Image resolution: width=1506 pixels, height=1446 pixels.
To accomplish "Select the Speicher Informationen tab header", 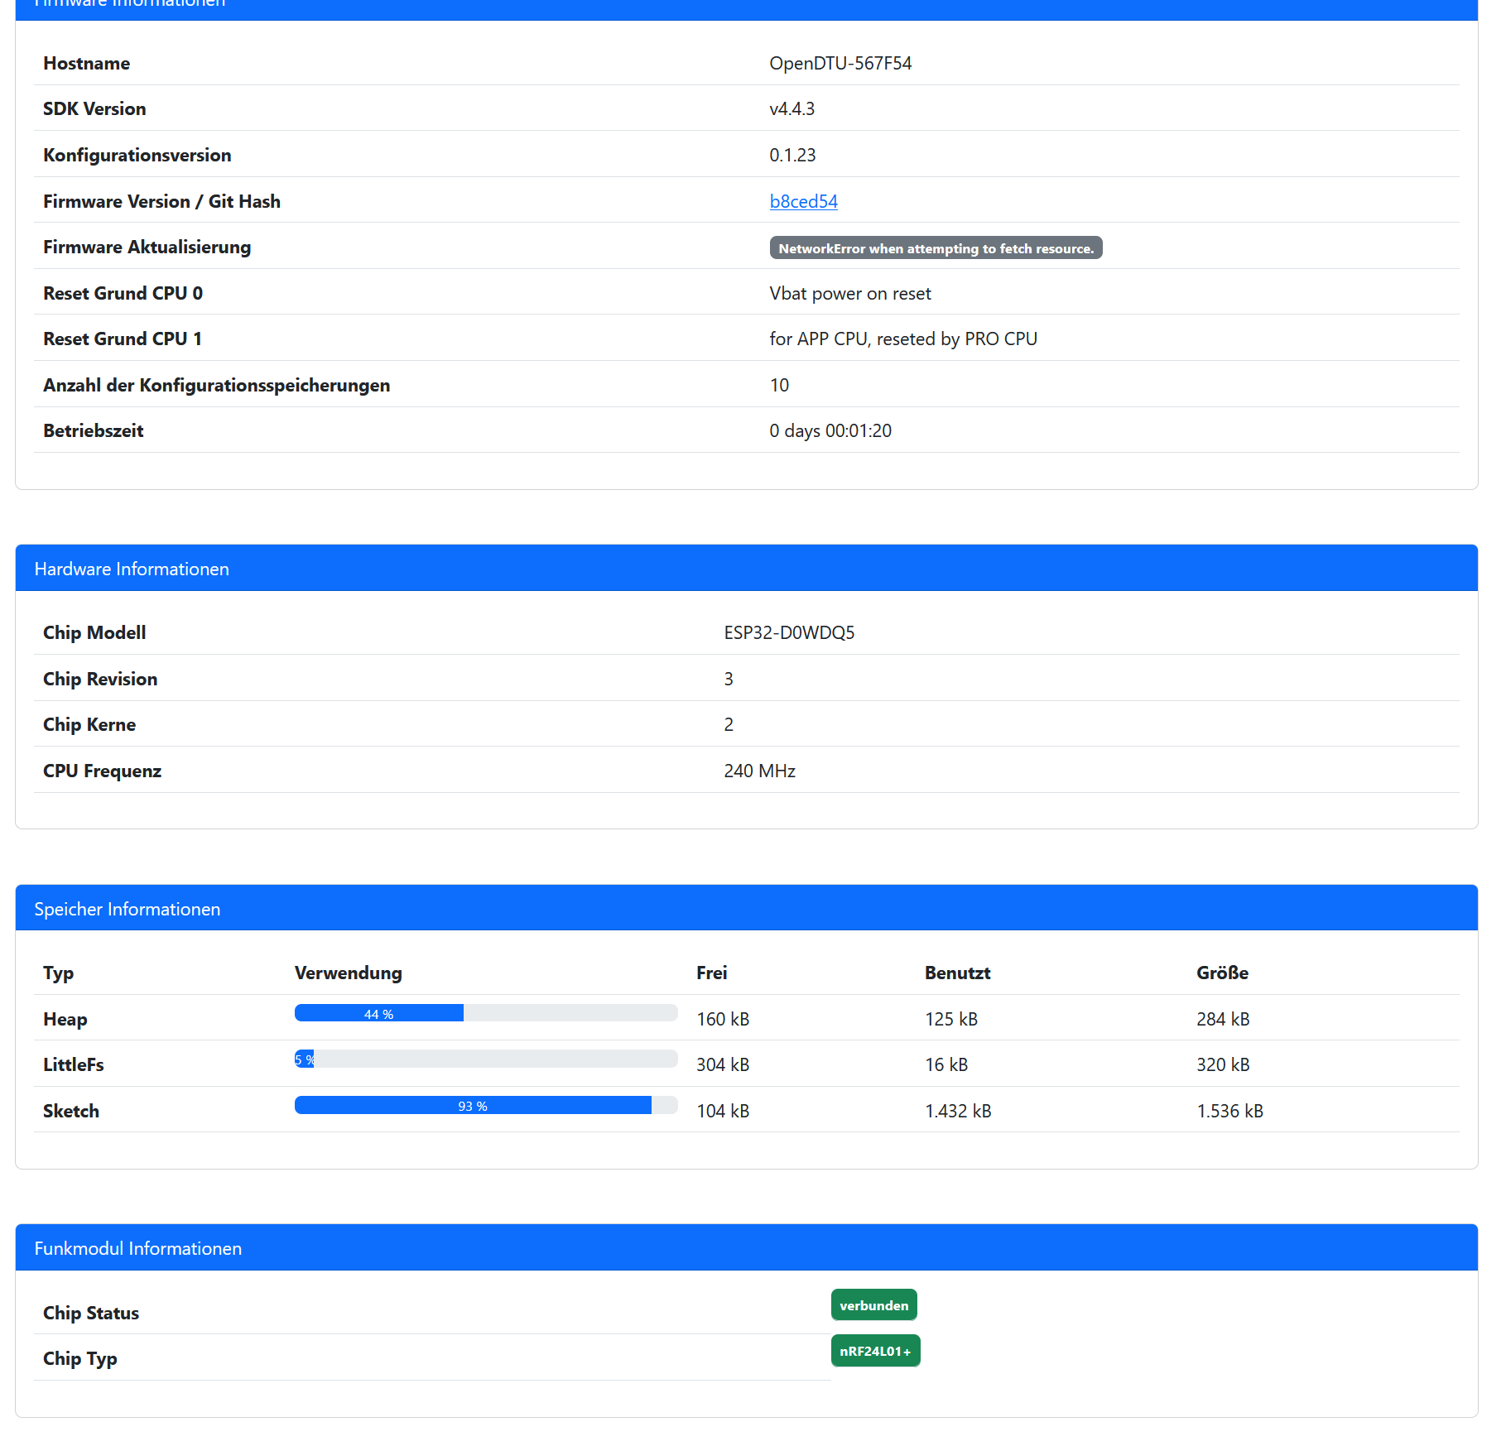I will point(127,908).
